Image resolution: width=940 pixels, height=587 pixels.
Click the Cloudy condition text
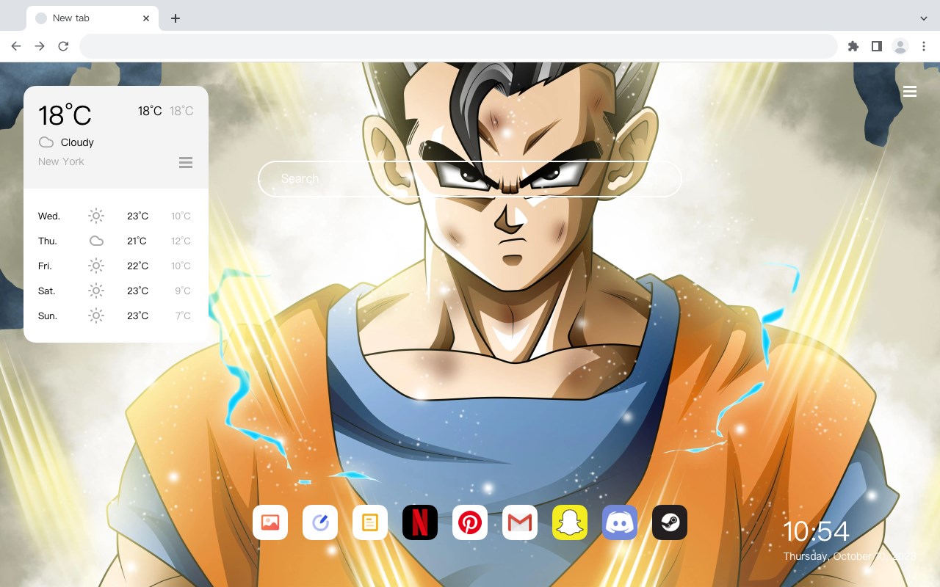[77, 142]
